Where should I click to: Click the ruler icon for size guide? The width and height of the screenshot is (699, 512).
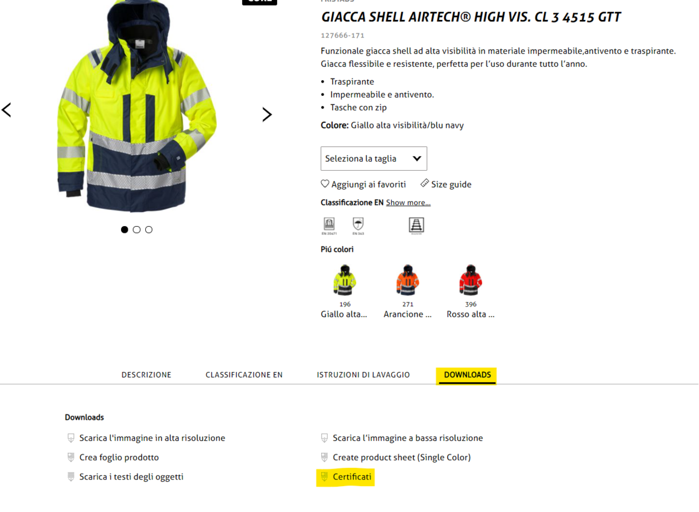[424, 183]
